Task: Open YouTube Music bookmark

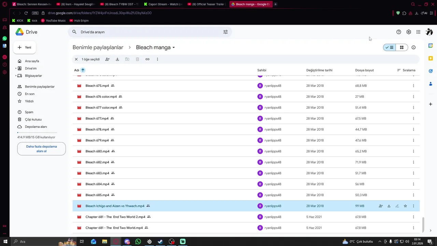Action: click(53, 20)
